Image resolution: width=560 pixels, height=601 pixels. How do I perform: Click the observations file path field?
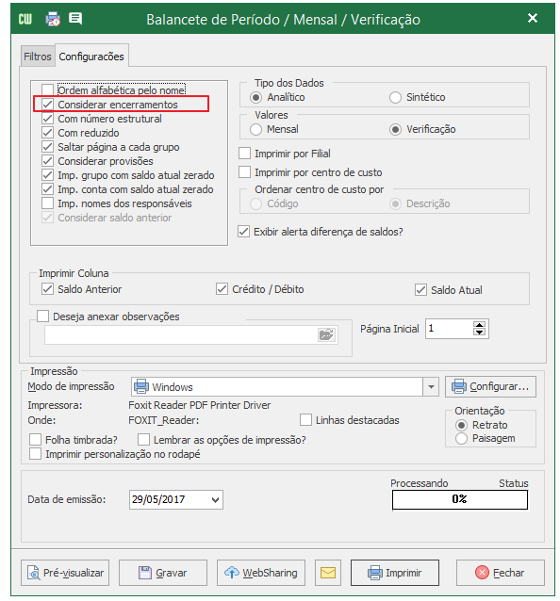coord(181,335)
